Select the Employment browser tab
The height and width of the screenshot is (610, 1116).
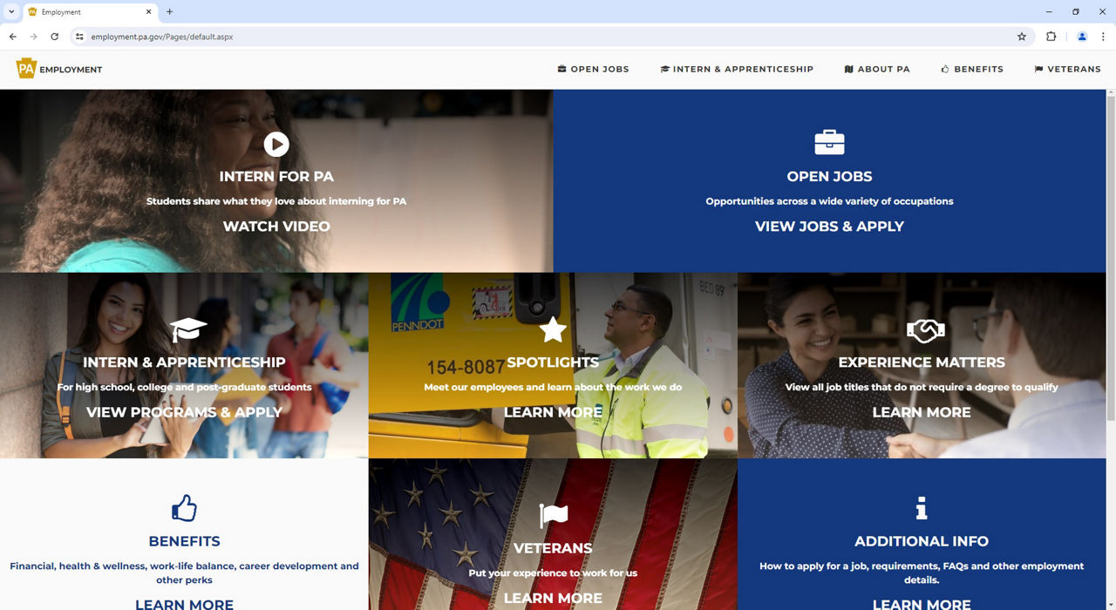click(x=90, y=12)
